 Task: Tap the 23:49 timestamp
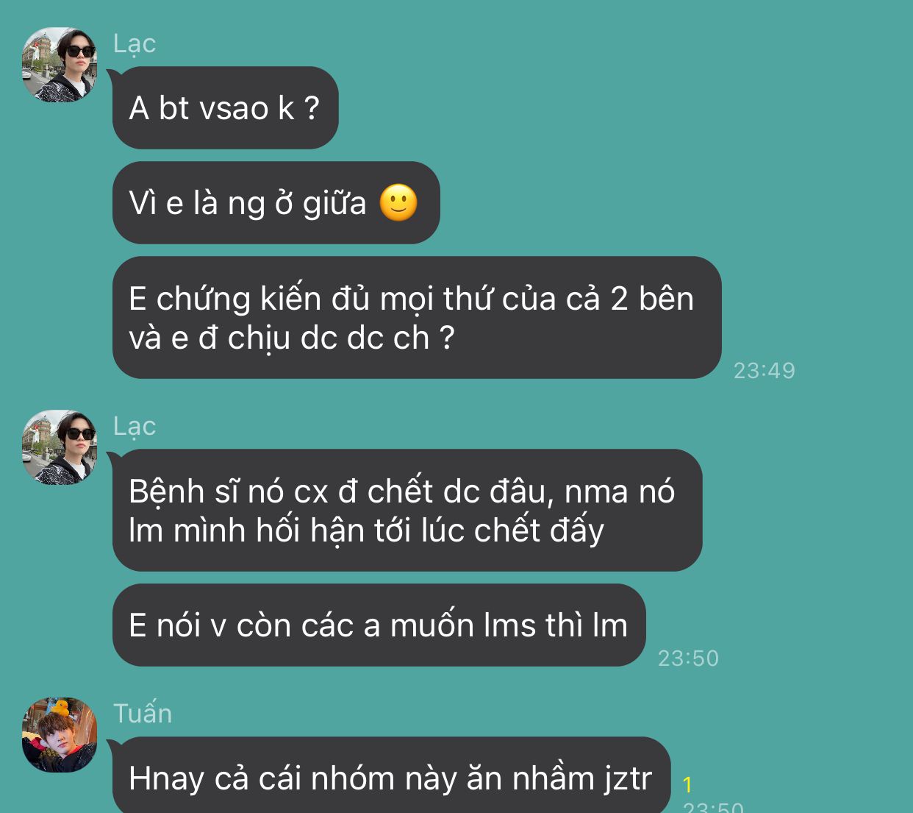click(x=765, y=370)
